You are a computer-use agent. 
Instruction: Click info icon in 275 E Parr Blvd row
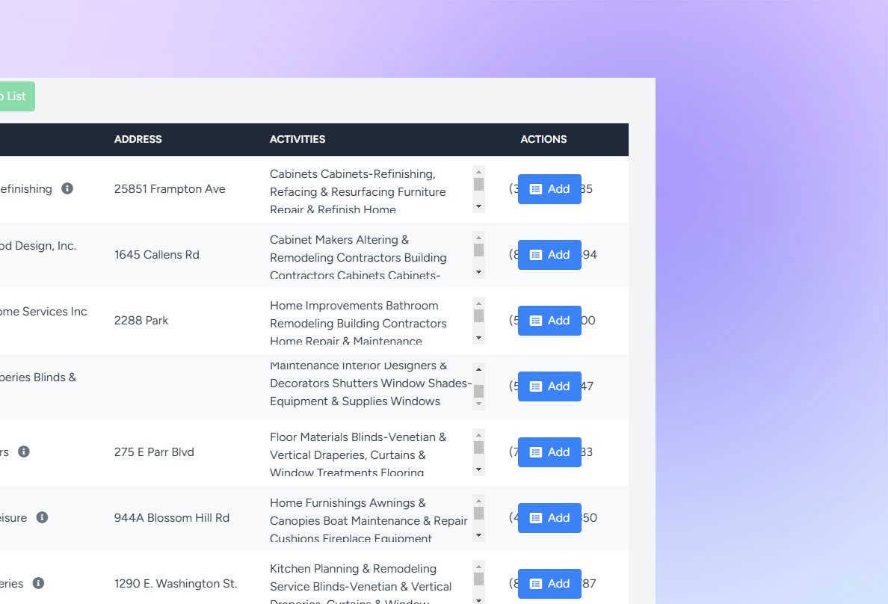(x=24, y=452)
